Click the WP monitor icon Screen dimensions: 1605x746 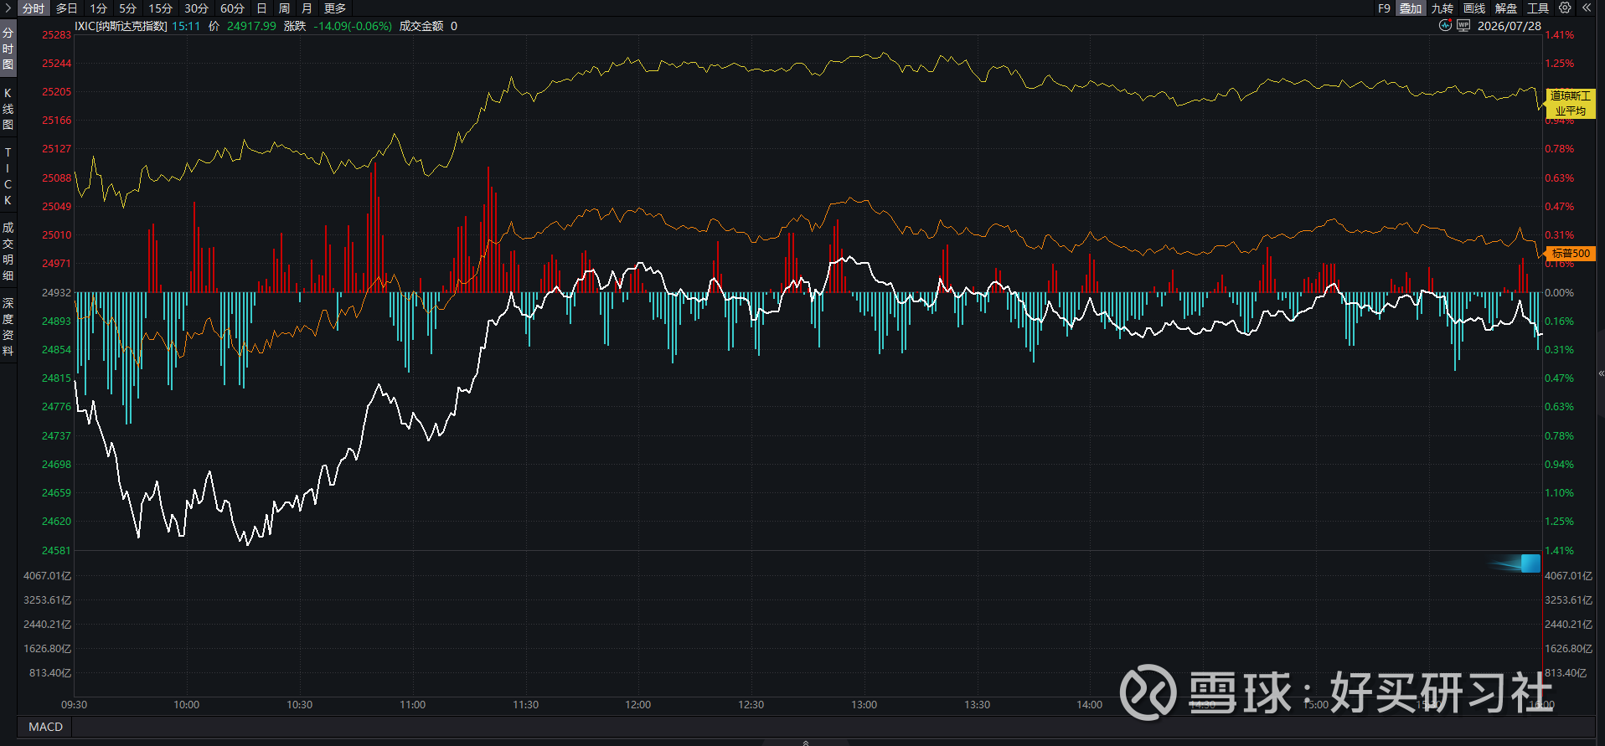[1463, 25]
